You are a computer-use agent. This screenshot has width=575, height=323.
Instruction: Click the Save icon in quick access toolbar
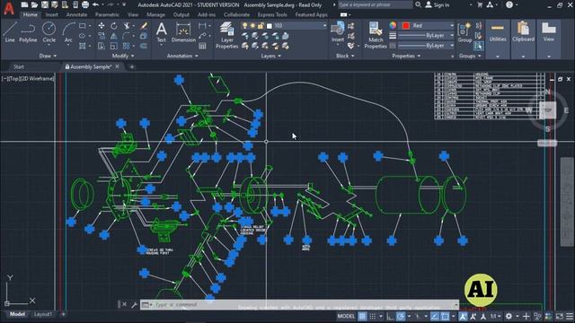(x=44, y=4)
